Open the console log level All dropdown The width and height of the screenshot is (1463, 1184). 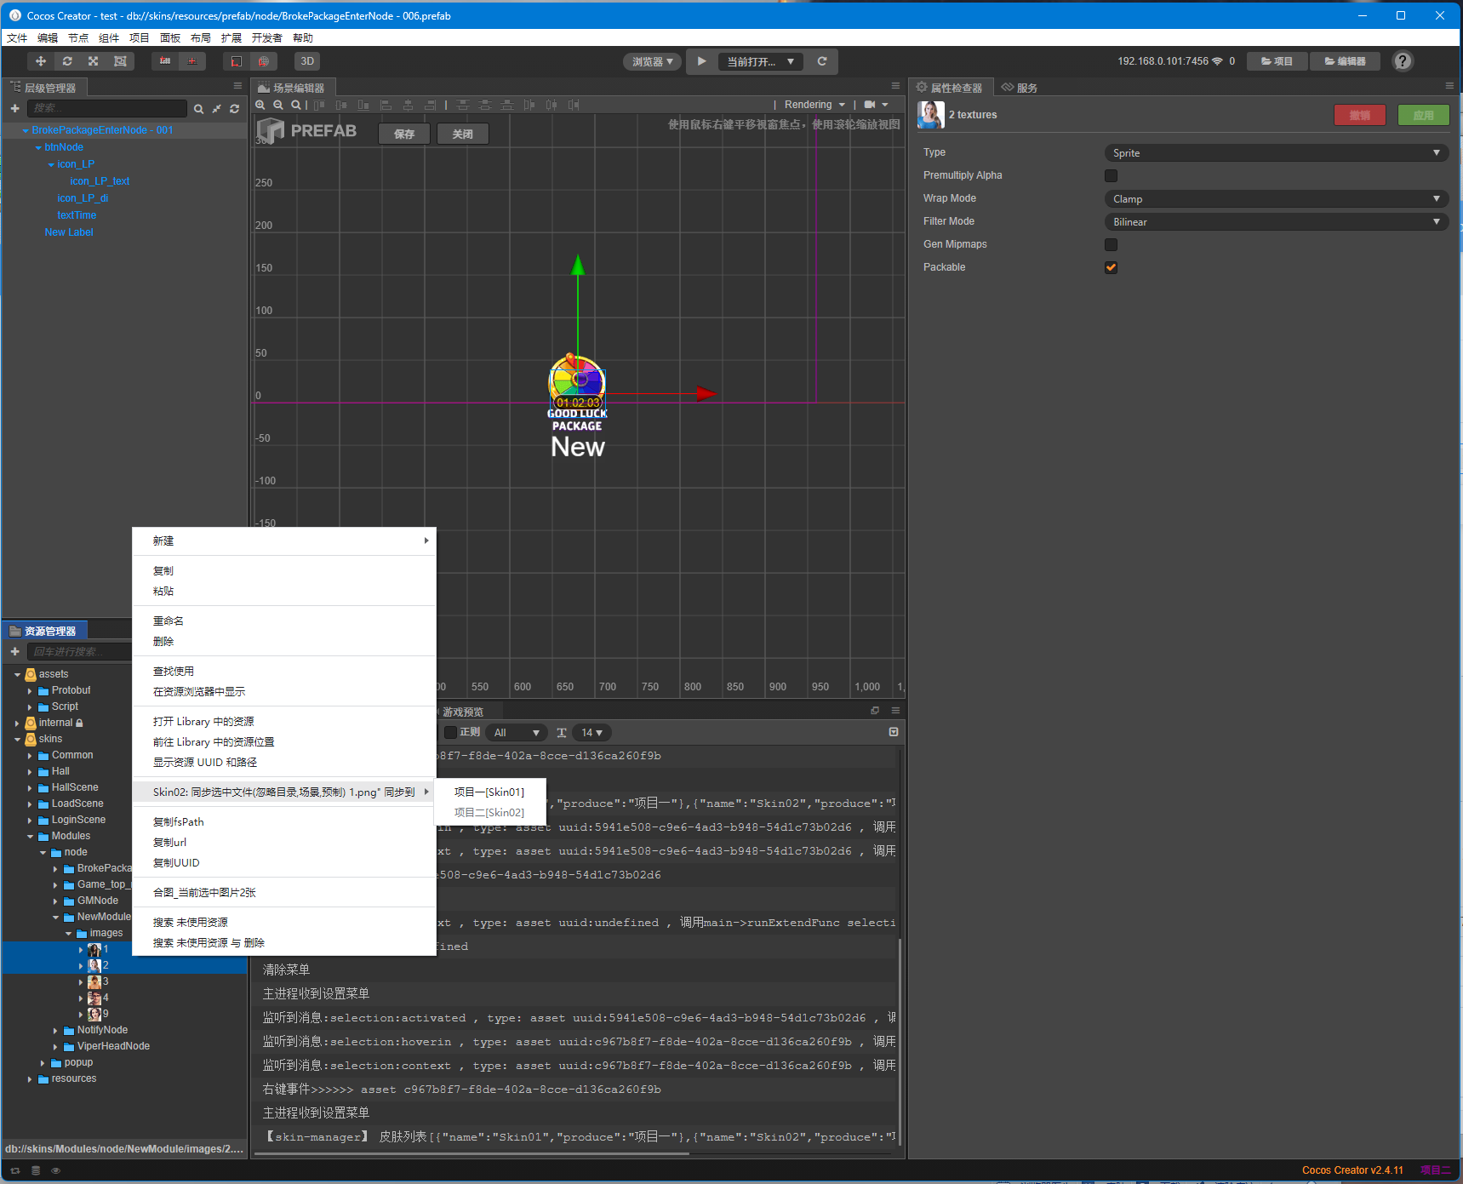click(517, 733)
